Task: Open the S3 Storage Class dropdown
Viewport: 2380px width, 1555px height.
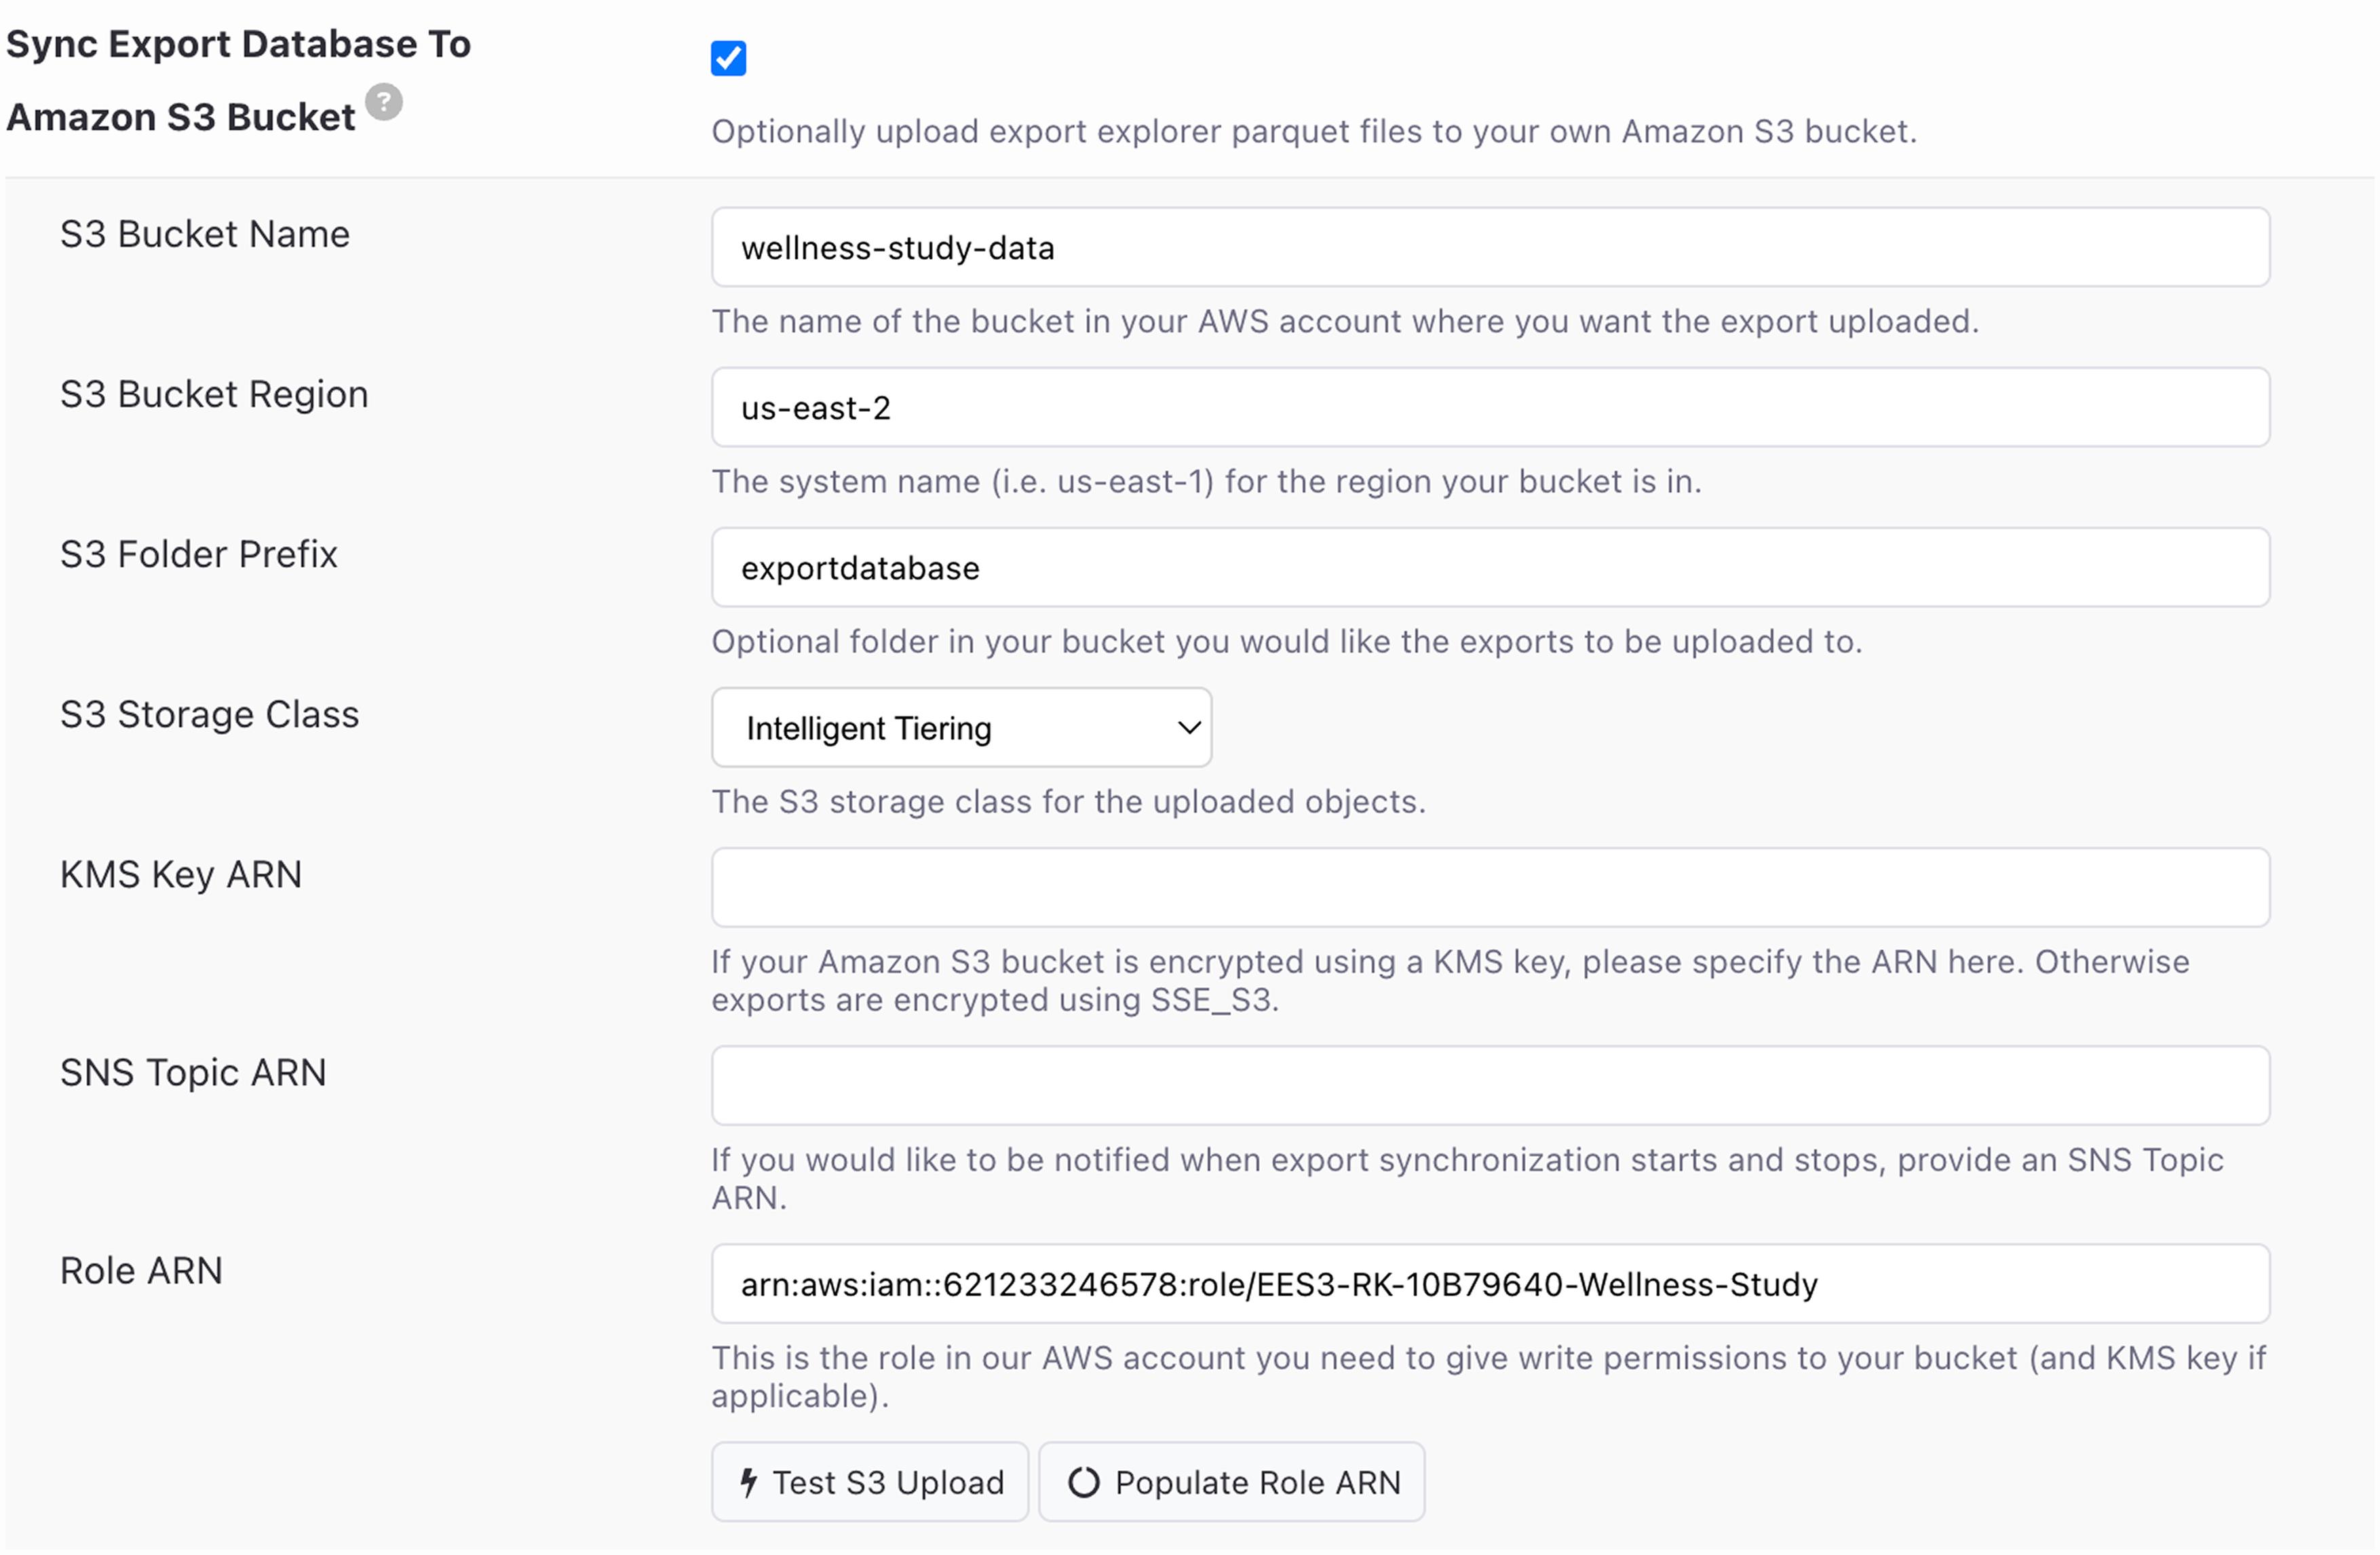Action: coord(960,727)
